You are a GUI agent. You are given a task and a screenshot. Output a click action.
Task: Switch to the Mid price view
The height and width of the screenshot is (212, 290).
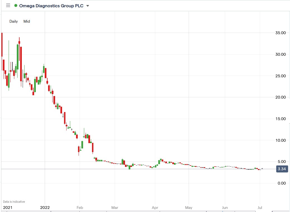(27, 21)
